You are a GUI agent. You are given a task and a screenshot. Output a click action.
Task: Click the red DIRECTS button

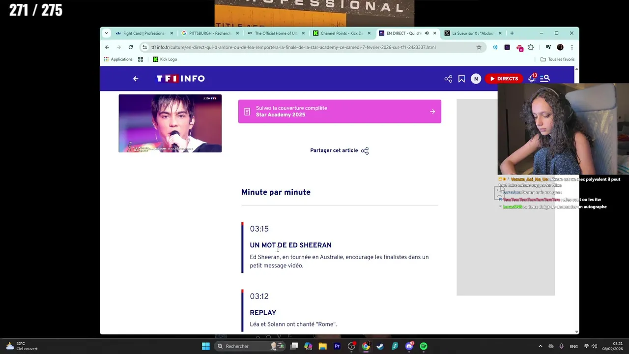tap(504, 79)
